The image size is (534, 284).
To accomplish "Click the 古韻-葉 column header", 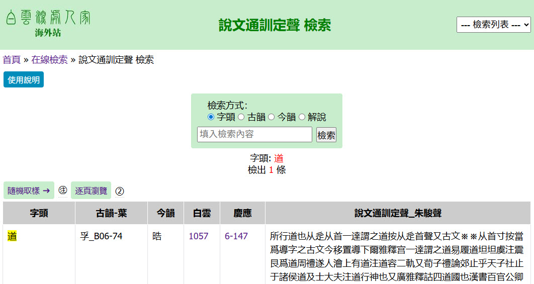I will (111, 213).
